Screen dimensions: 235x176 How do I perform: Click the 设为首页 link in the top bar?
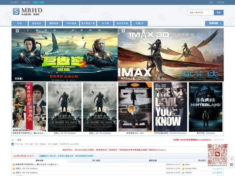15,2
